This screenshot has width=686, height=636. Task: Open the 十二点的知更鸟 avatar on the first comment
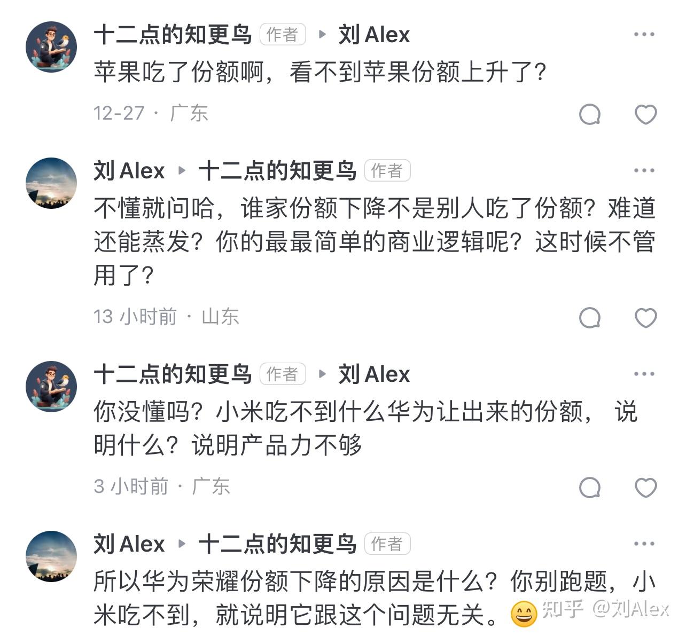pos(51,47)
